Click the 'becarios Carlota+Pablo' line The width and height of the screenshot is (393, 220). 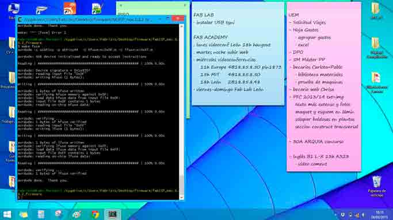[317, 67]
